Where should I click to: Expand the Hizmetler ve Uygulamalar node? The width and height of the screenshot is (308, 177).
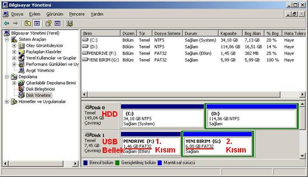pos(7,102)
